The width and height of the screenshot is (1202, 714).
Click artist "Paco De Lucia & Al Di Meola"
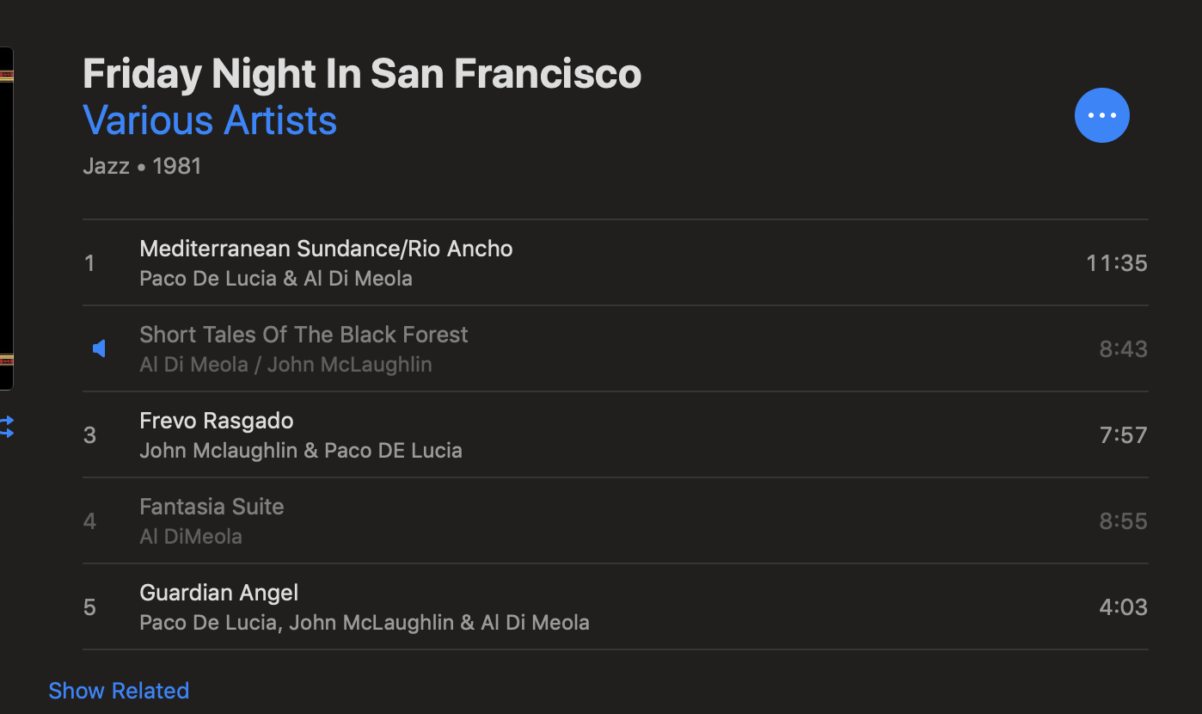point(275,278)
